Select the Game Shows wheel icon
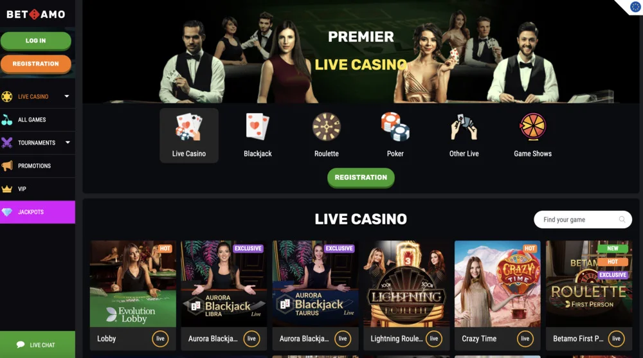Screen dimensions: 643x358 pos(532,127)
